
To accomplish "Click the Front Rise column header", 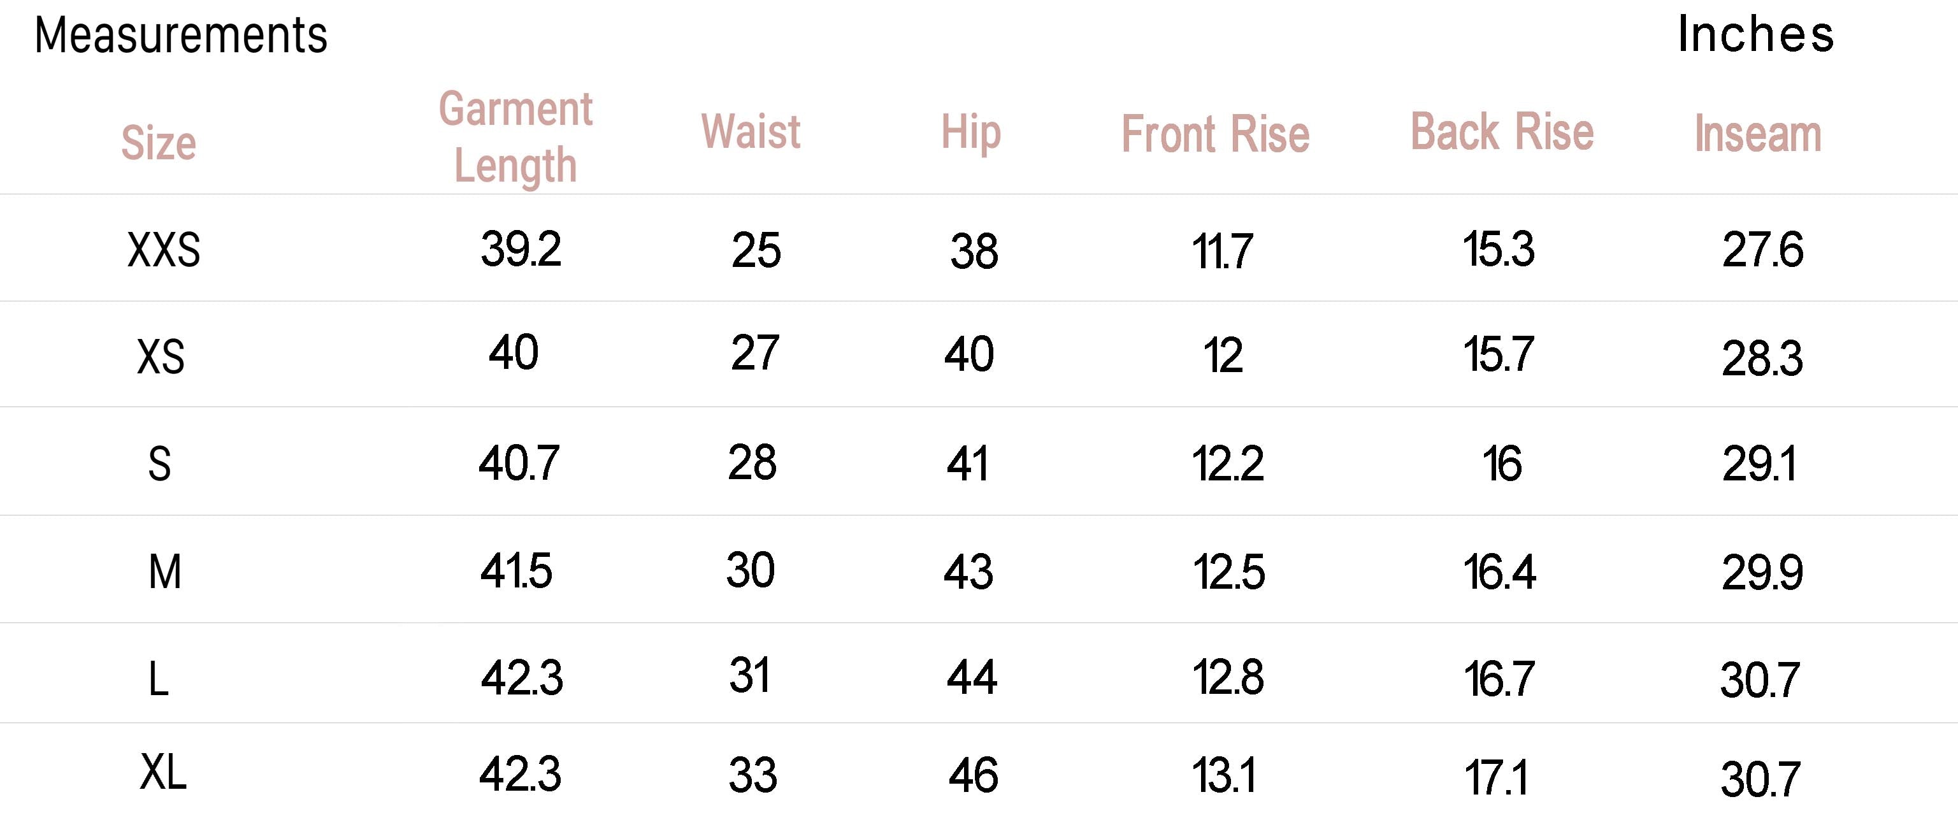I will [x=1216, y=134].
